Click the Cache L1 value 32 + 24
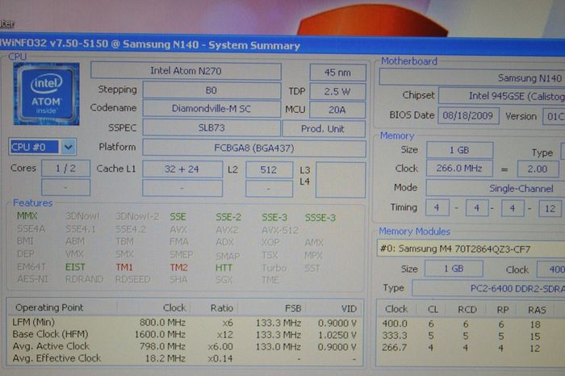 pos(182,169)
